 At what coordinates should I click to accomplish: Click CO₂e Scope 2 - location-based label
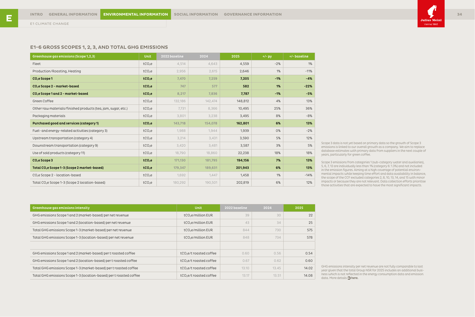point(57,175)
